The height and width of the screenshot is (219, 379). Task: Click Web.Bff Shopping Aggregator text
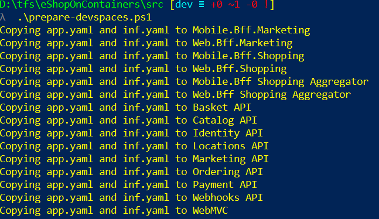click(272, 95)
